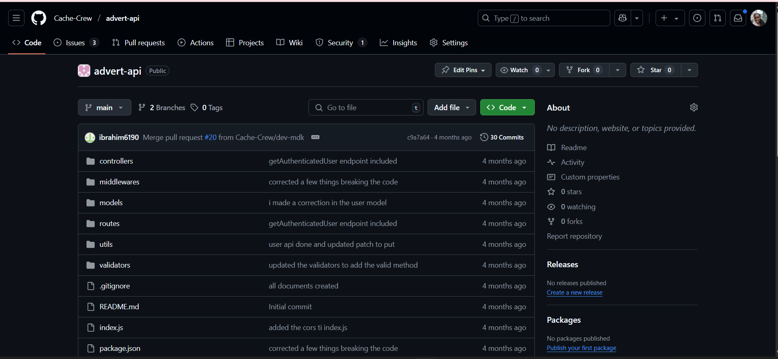Open the issues shortcut icon in header
The image size is (778, 359).
coord(697,18)
